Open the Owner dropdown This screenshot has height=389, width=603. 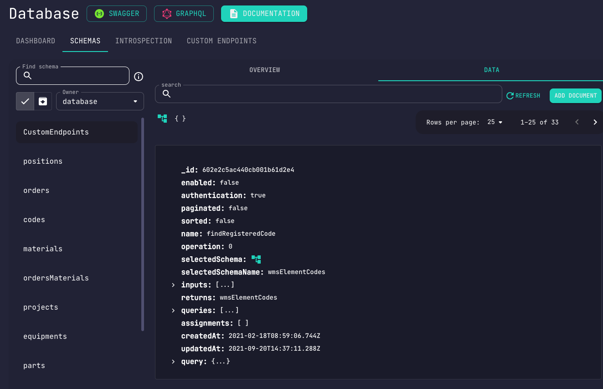[100, 101]
